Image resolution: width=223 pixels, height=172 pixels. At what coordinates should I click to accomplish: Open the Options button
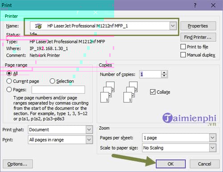tap(18, 164)
